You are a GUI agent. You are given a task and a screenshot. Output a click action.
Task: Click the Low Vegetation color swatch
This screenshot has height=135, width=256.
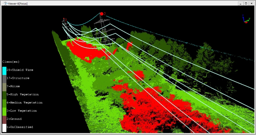point(4,112)
